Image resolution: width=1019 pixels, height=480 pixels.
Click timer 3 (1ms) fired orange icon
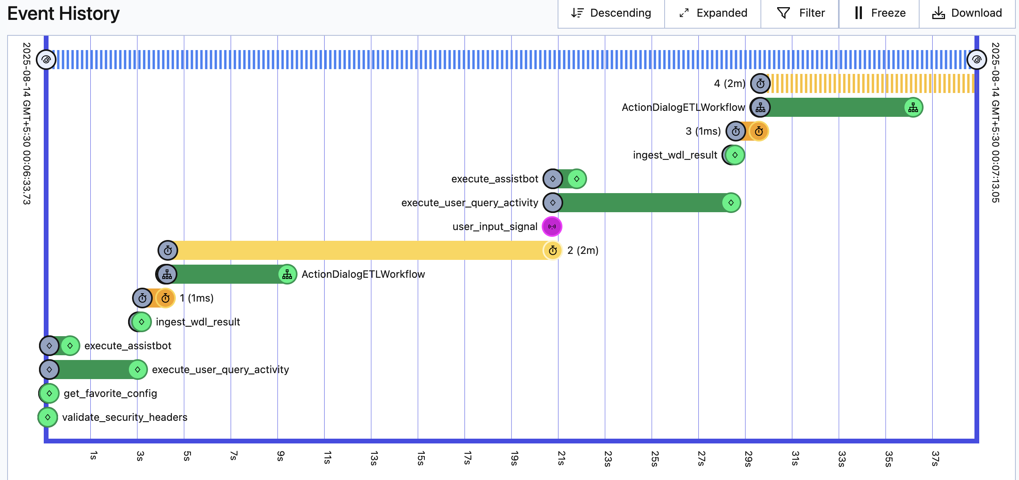point(759,131)
